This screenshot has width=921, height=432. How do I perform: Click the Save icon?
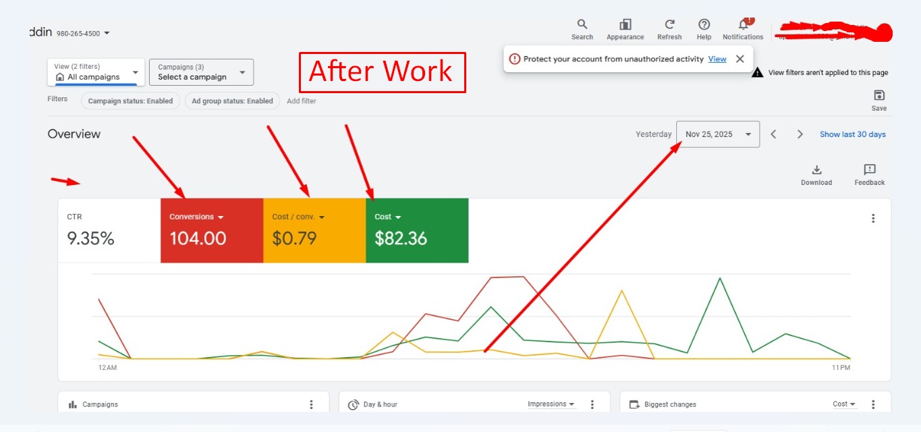(x=878, y=96)
